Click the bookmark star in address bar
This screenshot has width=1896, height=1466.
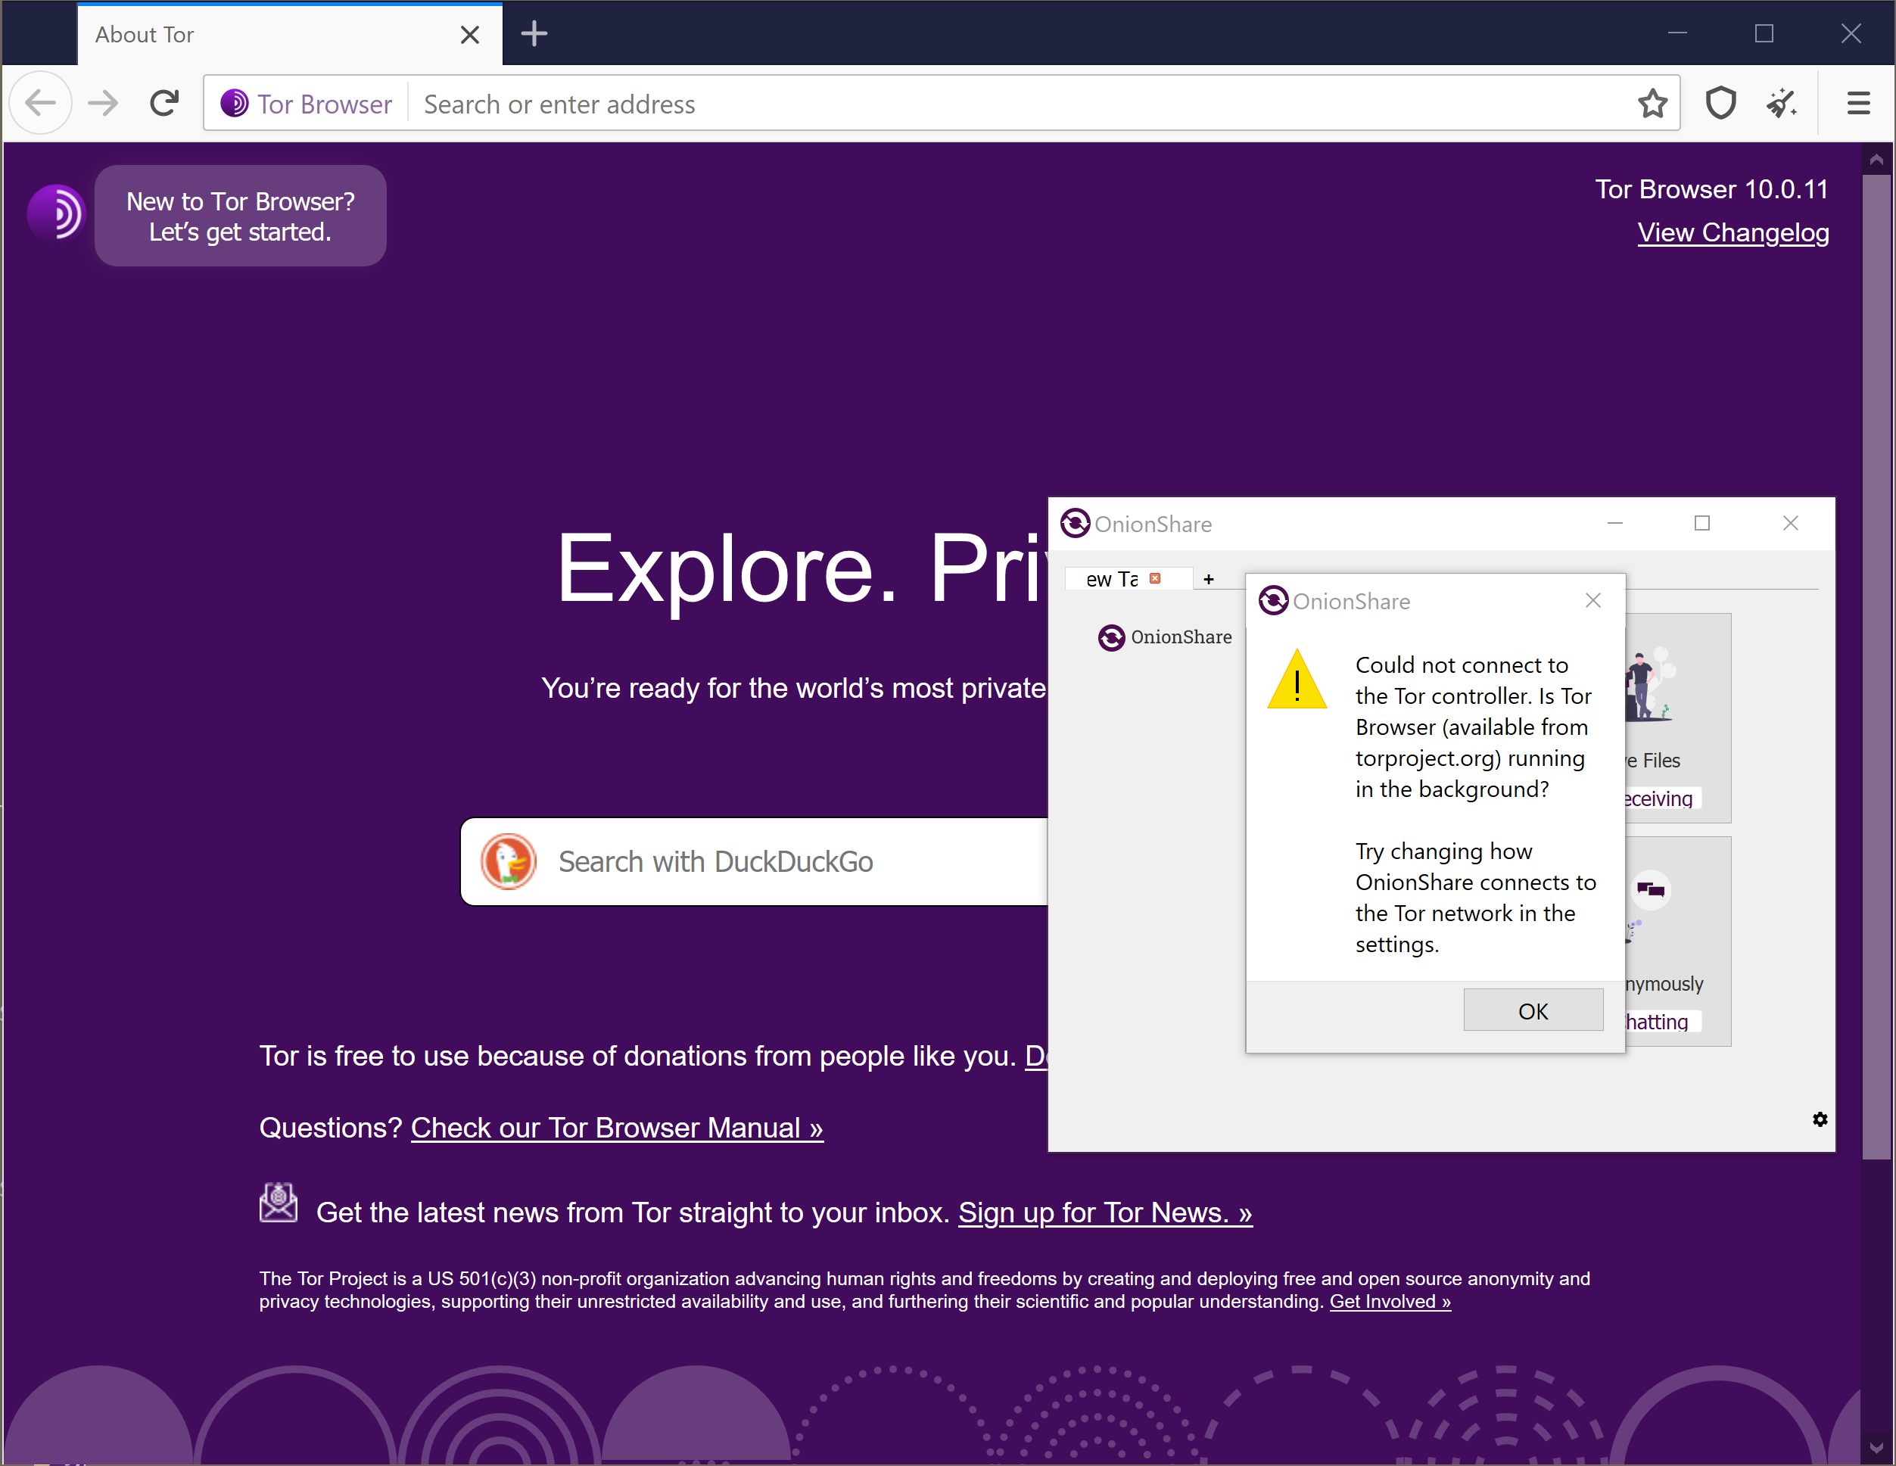1653,102
